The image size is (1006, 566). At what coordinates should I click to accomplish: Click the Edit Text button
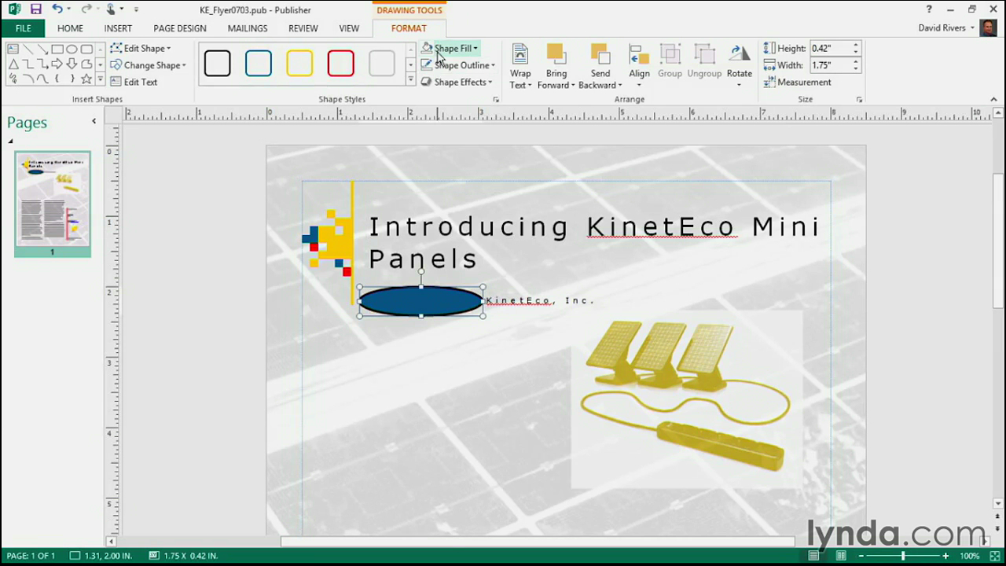click(x=134, y=82)
